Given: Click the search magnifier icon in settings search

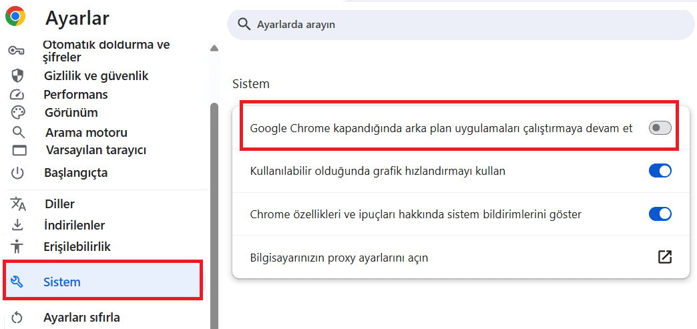Looking at the screenshot, I should click(x=244, y=24).
